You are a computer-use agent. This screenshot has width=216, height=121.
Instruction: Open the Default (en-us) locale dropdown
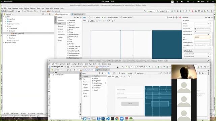click(127, 17)
